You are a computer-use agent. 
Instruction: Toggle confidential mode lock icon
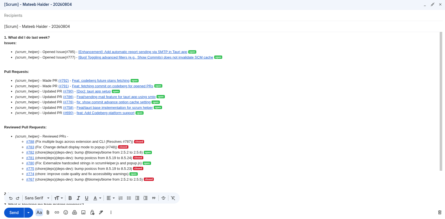click(x=92, y=212)
